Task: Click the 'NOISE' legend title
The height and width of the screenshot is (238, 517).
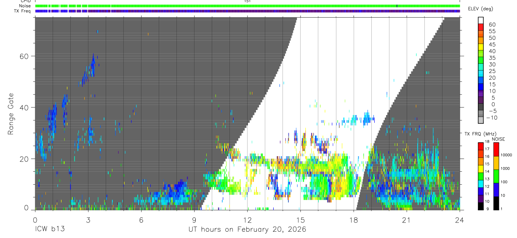Action: (x=498, y=139)
